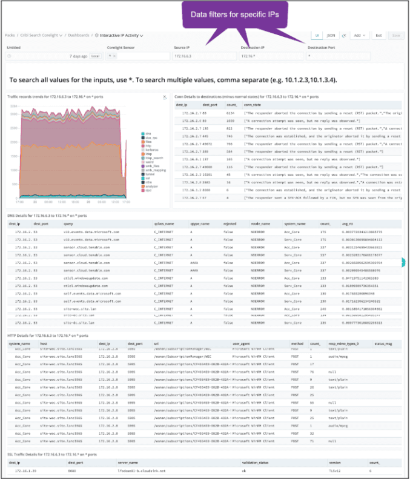Toggle the smb_mapping legend swatch
410x479 pixels.
pos(143,170)
